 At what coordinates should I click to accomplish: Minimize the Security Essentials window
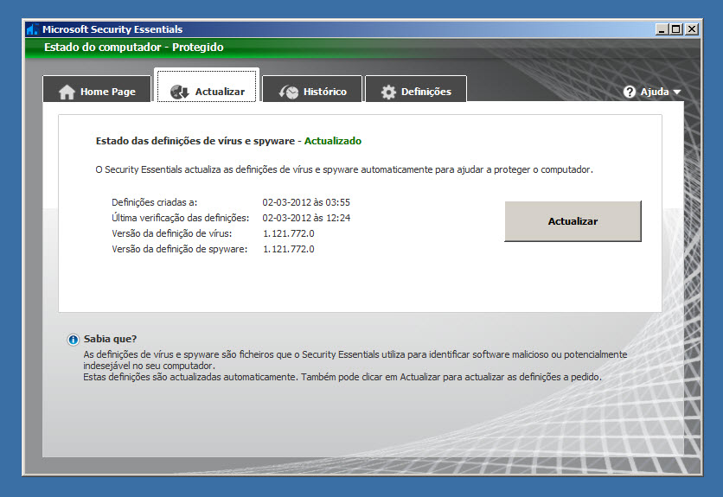662,29
